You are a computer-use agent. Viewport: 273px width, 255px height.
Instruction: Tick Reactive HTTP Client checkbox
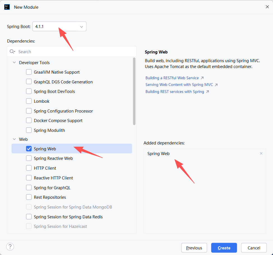(x=29, y=178)
